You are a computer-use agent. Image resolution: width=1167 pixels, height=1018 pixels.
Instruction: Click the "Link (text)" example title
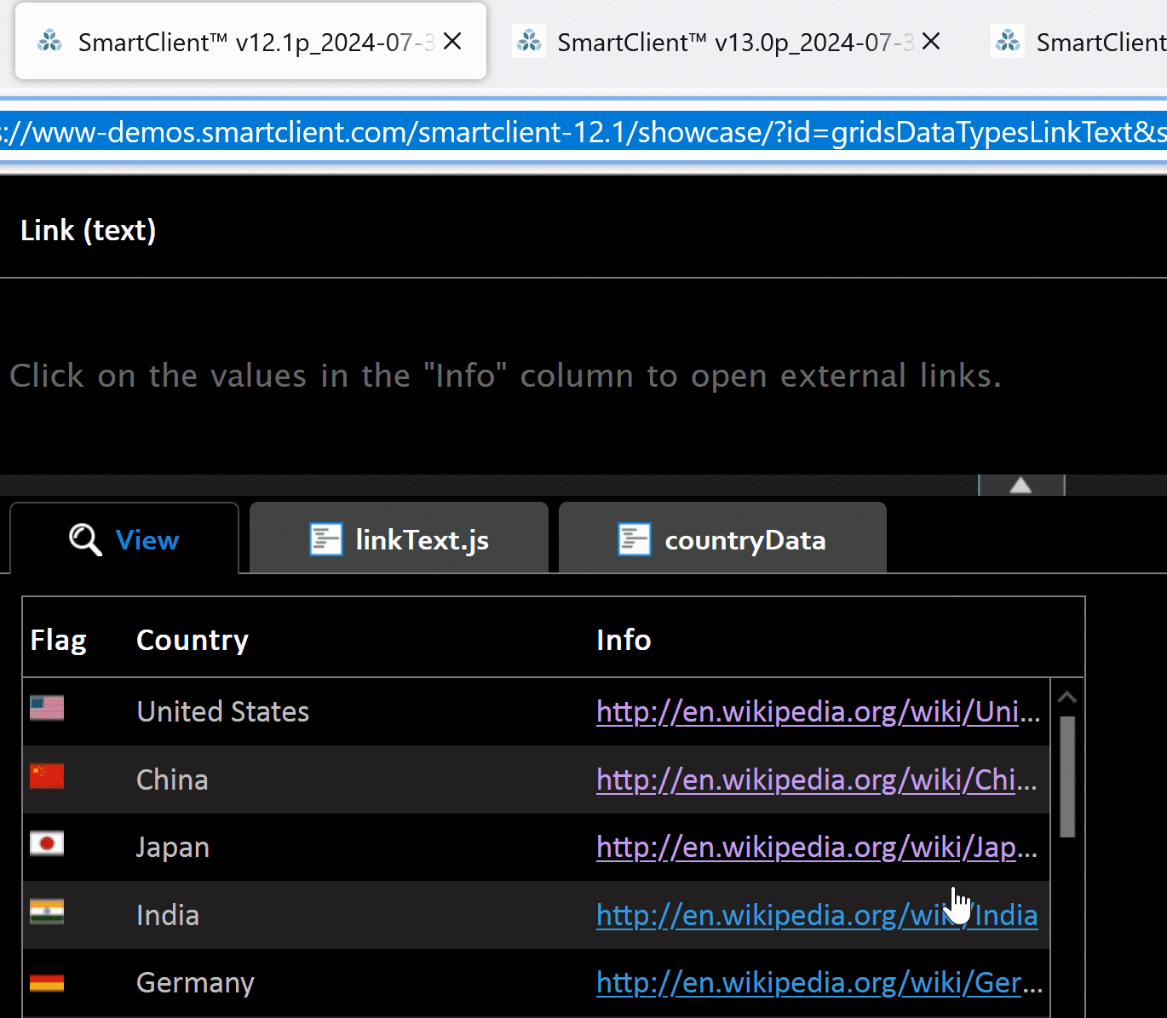tap(89, 230)
